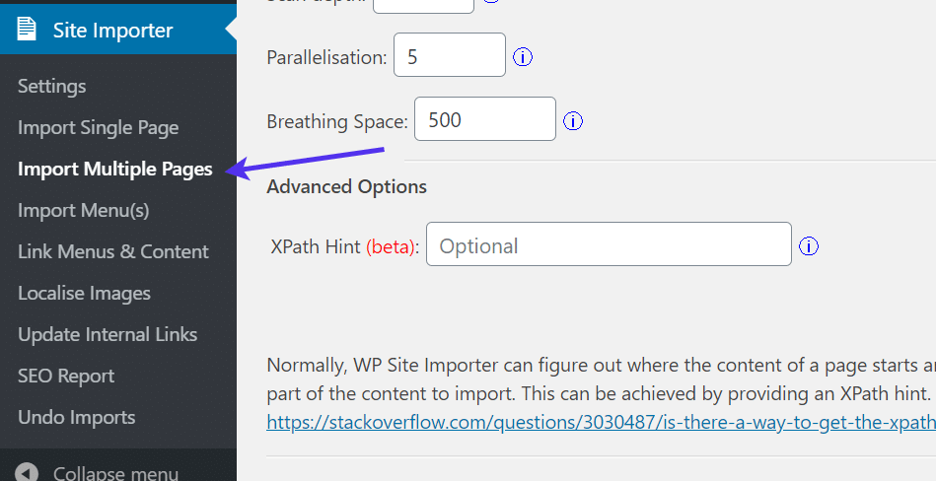Open the Settings submenu item
Image resolution: width=936 pixels, height=481 pixels.
point(52,87)
